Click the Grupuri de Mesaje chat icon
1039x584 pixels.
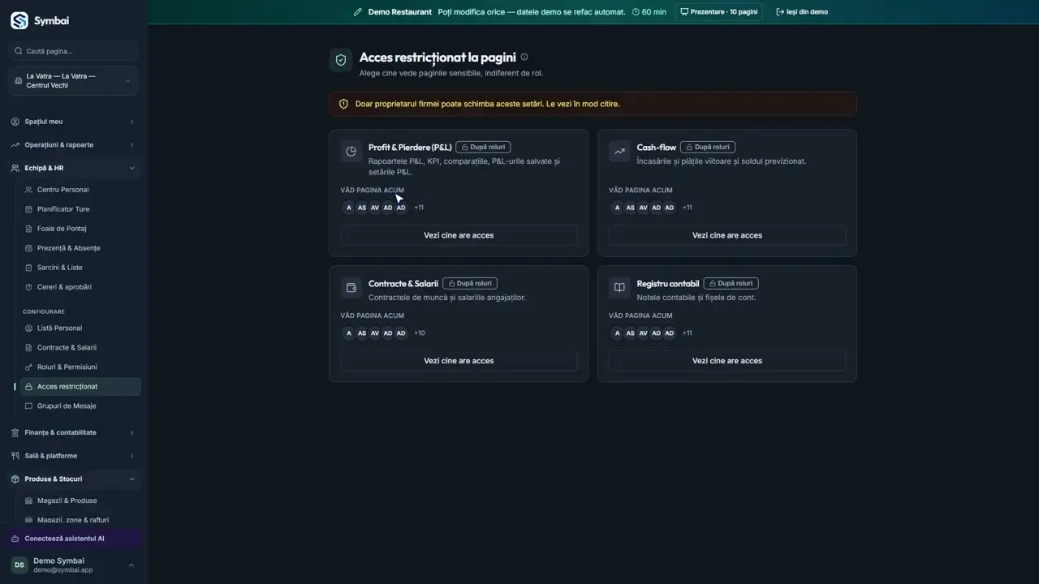29,406
